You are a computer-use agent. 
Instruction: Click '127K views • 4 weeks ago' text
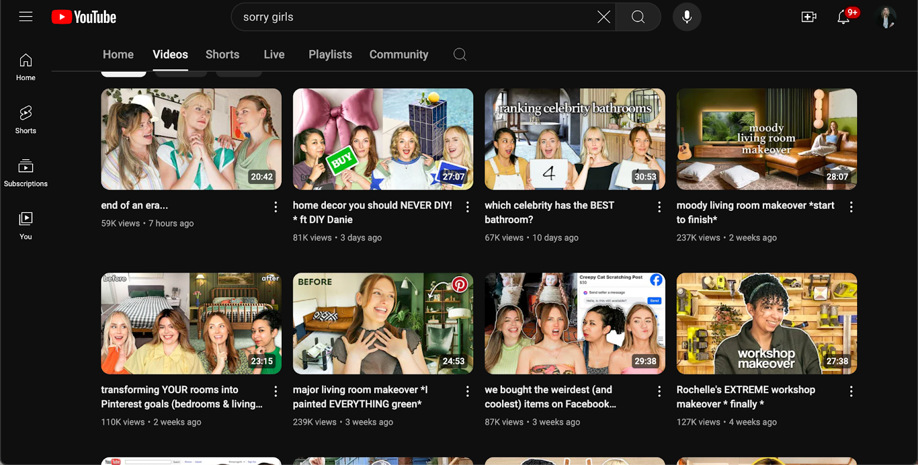pyautogui.click(x=726, y=422)
